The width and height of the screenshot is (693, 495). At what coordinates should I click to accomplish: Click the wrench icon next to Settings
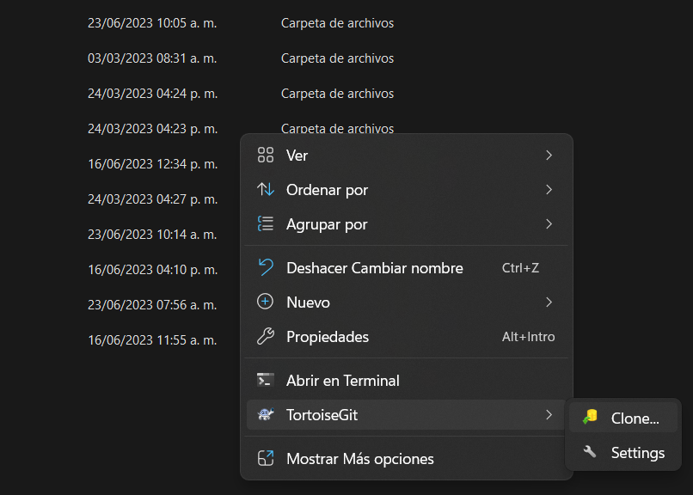pos(590,452)
